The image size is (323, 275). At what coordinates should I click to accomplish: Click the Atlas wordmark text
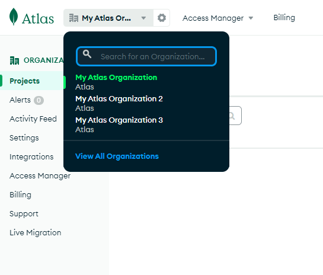coord(38,19)
